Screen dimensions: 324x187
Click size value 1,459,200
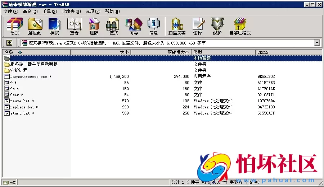[x=119, y=76]
